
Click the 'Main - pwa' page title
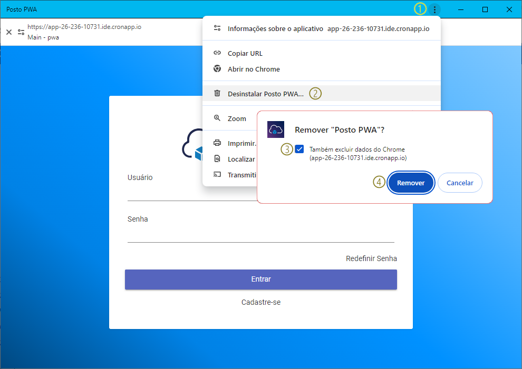43,37
